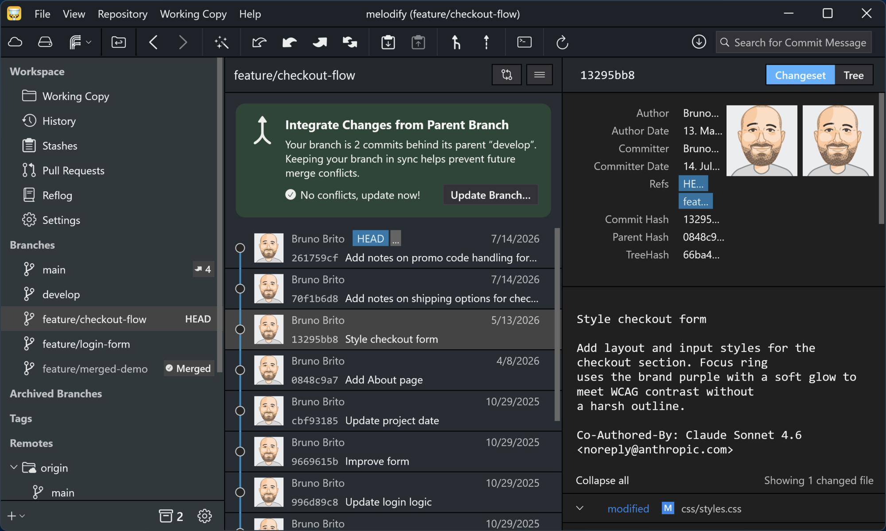This screenshot has height=531, width=886.
Task: Select commit 9669615b Improve form
Action: (x=390, y=452)
